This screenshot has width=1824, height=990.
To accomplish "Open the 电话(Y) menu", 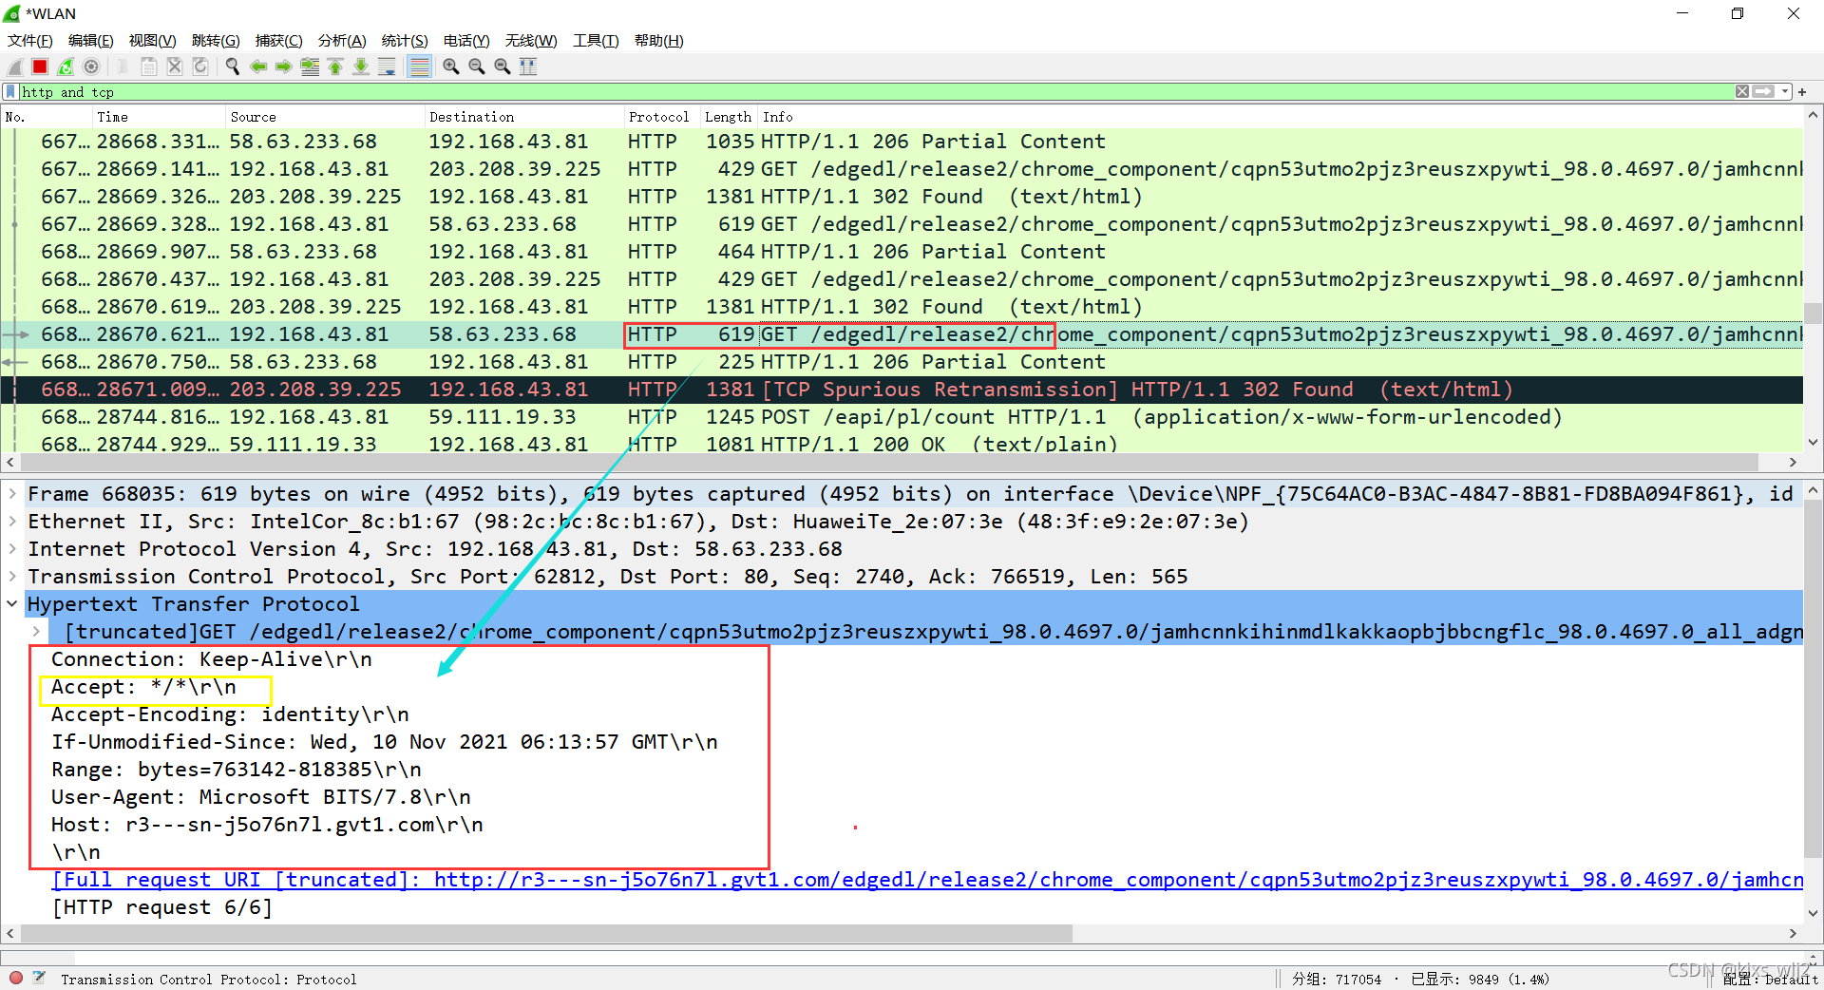I will (466, 41).
